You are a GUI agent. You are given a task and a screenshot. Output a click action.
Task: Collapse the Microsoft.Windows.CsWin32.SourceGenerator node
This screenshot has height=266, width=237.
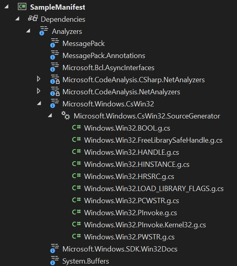[50, 116]
